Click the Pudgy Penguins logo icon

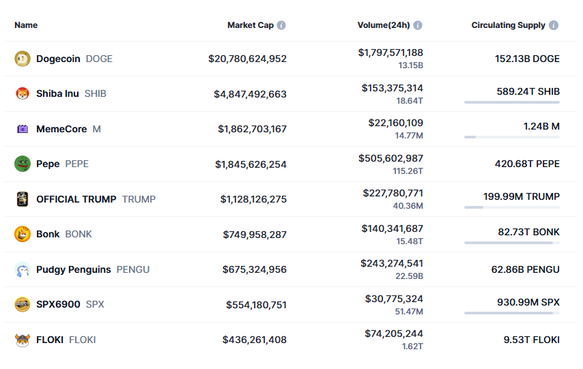tap(23, 269)
